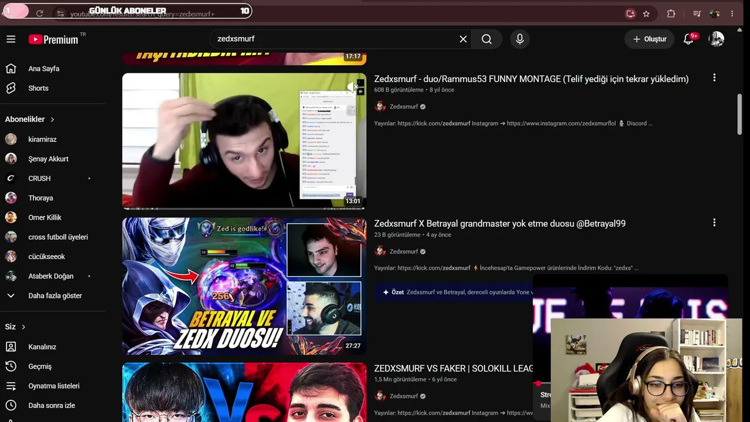This screenshot has height=422, width=750.
Task: Open the browser extensions puzzle icon
Action: click(671, 13)
